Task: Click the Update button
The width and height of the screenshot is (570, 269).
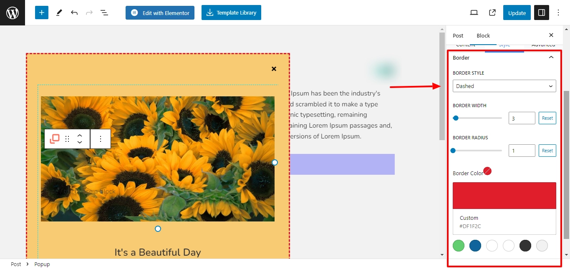Action: 517,13
